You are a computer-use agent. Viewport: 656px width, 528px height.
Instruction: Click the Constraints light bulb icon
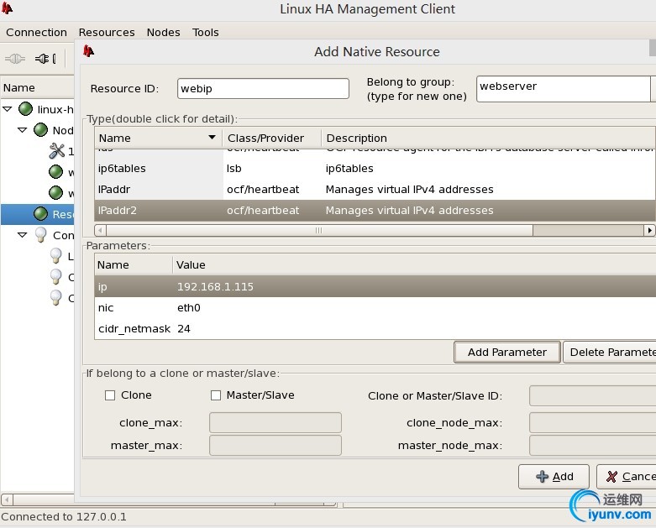pyautogui.click(x=40, y=234)
